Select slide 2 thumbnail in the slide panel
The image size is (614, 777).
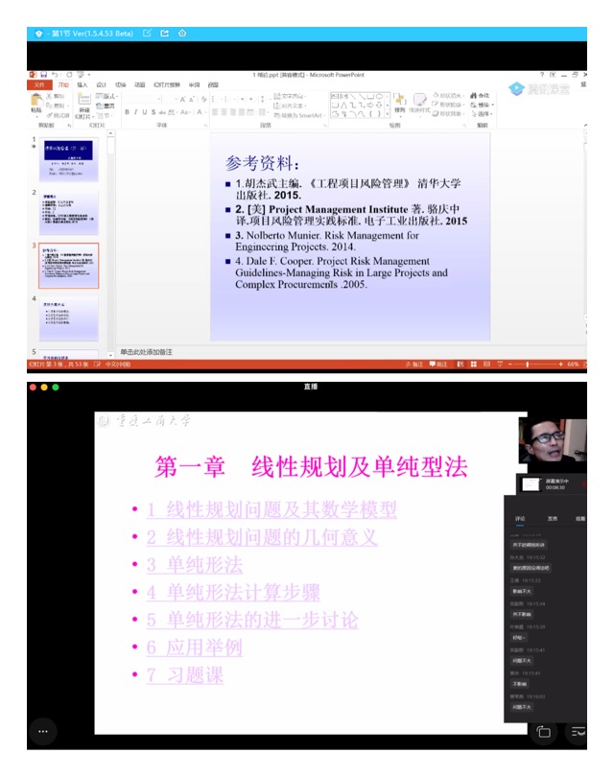69,213
